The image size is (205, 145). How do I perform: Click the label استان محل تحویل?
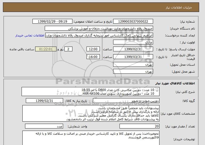pos(182,65)
